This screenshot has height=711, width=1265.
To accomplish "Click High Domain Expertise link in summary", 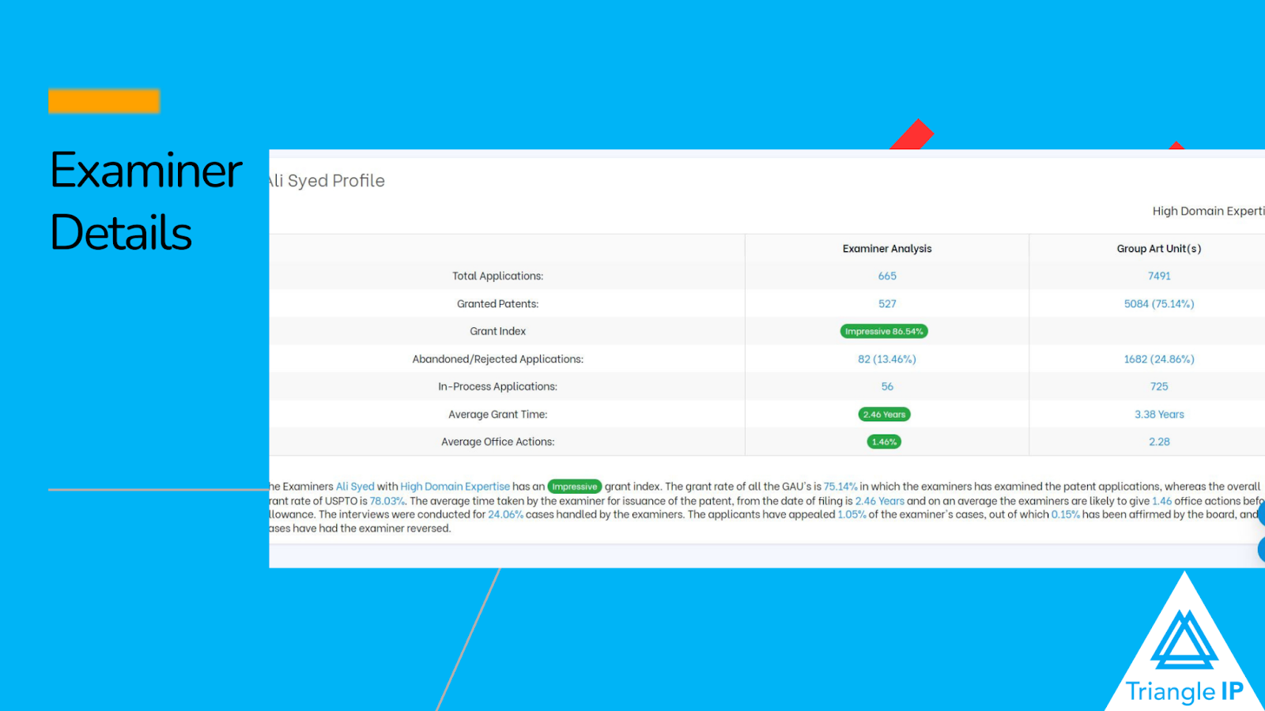I will pos(455,487).
